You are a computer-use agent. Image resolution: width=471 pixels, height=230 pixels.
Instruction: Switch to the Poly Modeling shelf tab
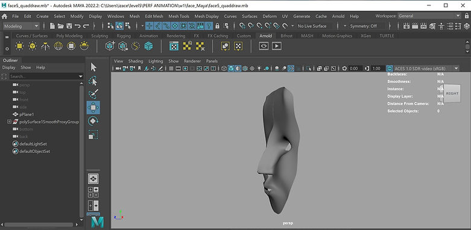click(x=69, y=36)
